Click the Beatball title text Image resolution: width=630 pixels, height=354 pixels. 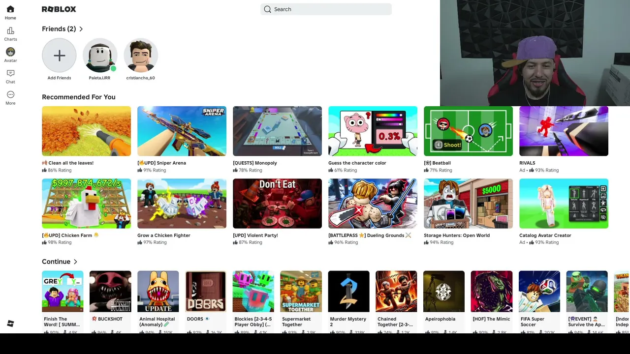(437, 163)
